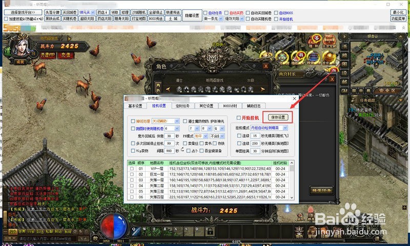Open the 和平 PK mode dropdown
Screen dimensions: 410x246
coord(201,136)
